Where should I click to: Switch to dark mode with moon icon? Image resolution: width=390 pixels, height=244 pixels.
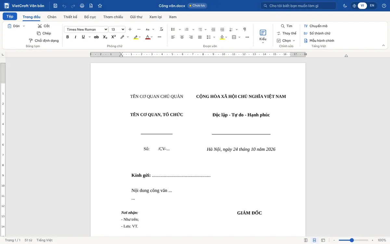345,6
